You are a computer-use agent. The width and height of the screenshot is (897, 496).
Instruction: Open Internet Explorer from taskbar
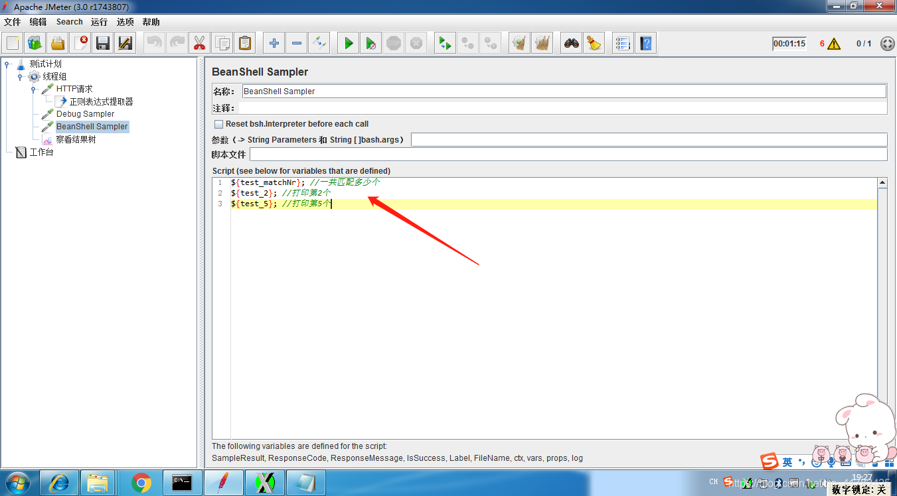click(x=59, y=483)
